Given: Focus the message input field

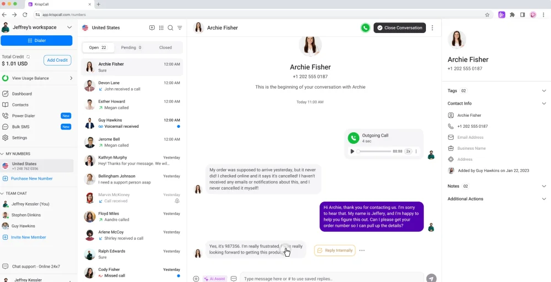Looking at the screenshot, I should [331, 278].
